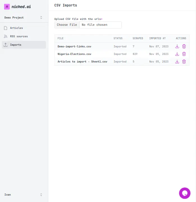
Task: Click Upload CSV file with the urls label
Action: pyautogui.click(x=78, y=19)
